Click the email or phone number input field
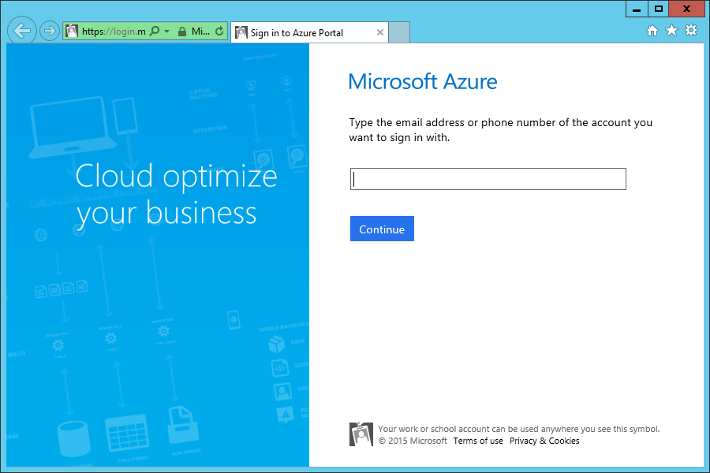The image size is (710, 473). coord(488,179)
